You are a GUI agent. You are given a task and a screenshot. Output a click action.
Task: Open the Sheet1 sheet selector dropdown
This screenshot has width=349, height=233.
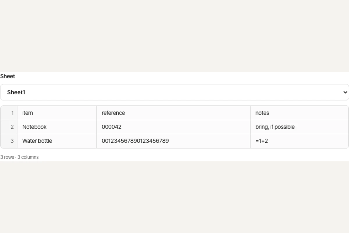174,92
